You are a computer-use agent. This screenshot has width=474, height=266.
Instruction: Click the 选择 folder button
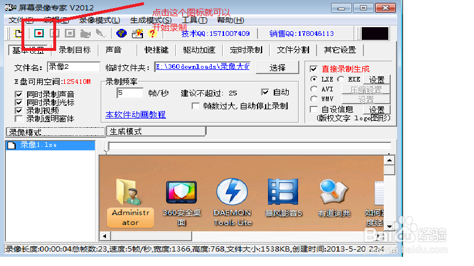(277, 67)
